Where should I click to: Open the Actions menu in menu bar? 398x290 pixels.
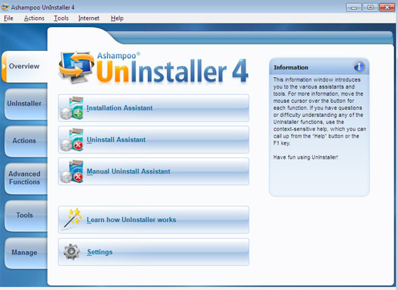point(34,18)
